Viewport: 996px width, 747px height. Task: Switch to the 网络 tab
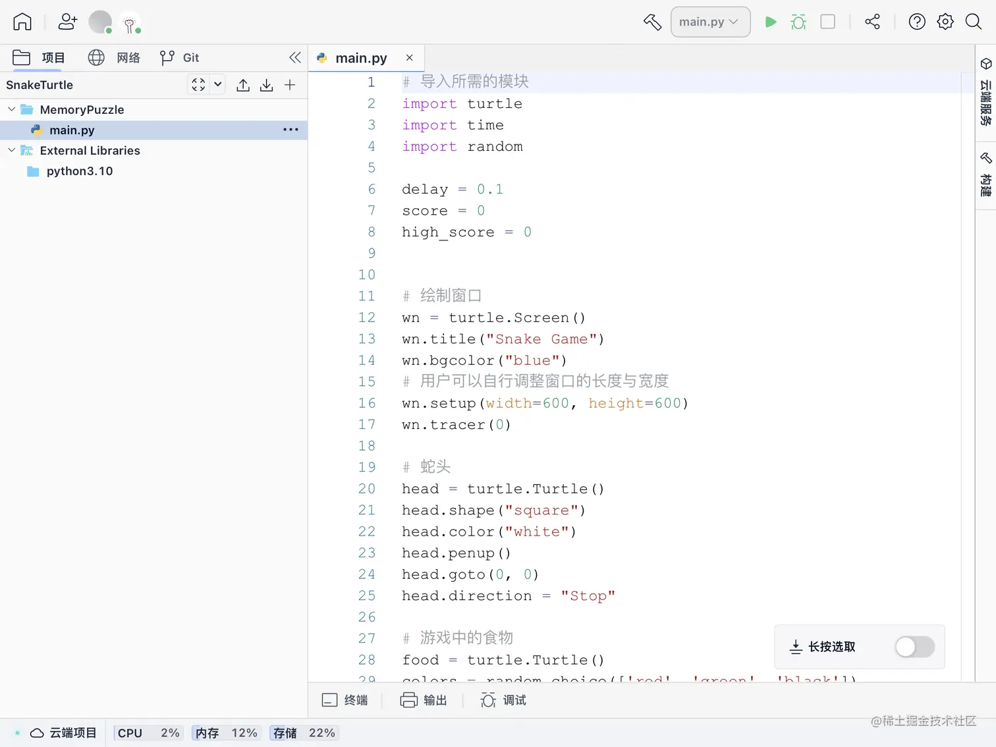click(x=114, y=58)
